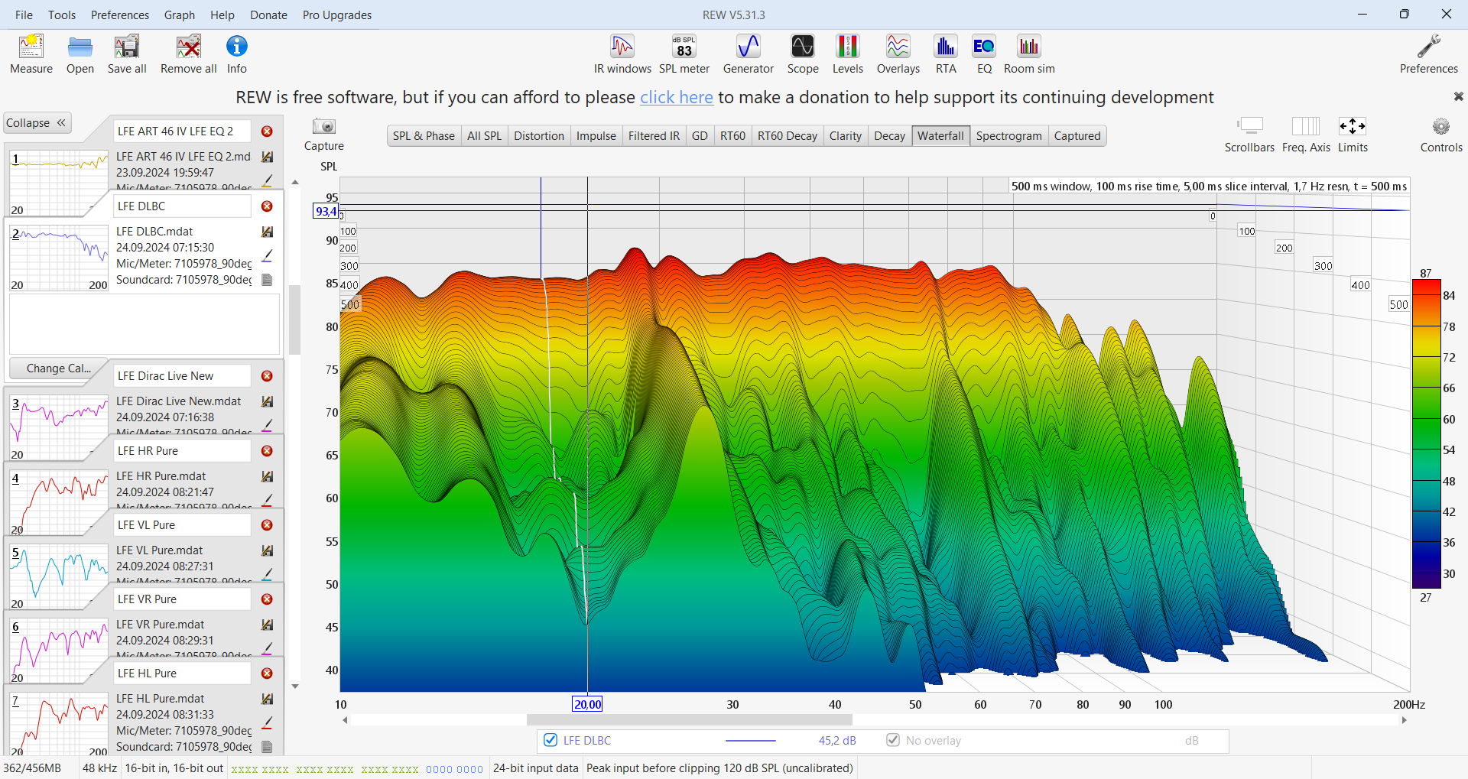Click the graph horizontal scrollbar thumb
Image resolution: width=1468 pixels, height=779 pixels.
point(689,720)
